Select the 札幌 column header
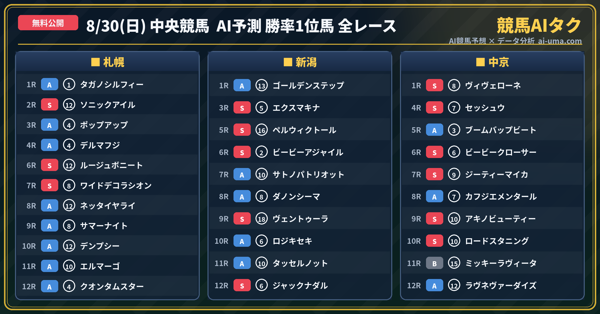This screenshot has height=314, width=600. 107,62
